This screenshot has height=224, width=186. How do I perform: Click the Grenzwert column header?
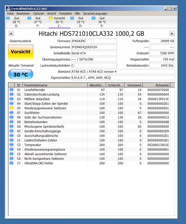[x=134, y=85]
